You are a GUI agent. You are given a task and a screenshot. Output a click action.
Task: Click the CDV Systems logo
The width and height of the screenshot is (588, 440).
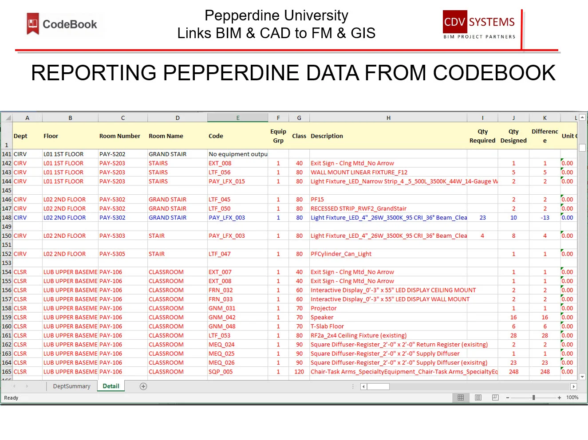(x=479, y=25)
